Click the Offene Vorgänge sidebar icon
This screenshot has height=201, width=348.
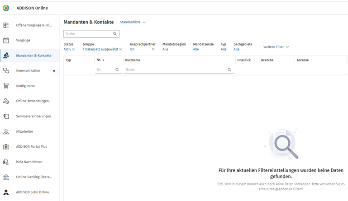coord(6,25)
